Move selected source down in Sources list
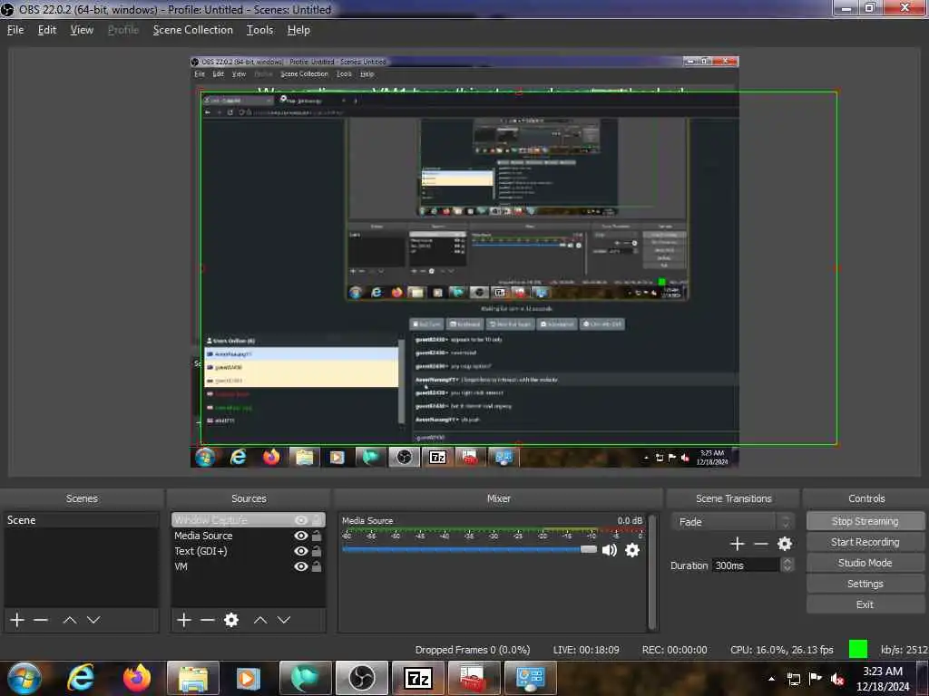Image resolution: width=929 pixels, height=696 pixels. coord(284,620)
